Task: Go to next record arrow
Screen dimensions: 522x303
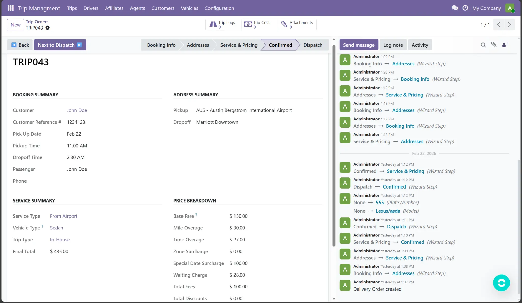Action: [510, 25]
